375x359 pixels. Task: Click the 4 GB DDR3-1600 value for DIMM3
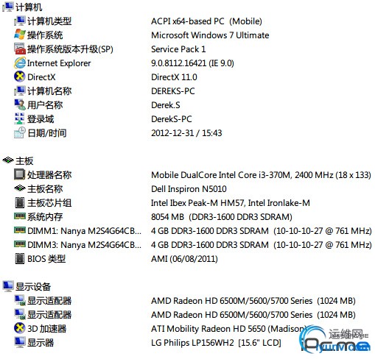coord(262,245)
